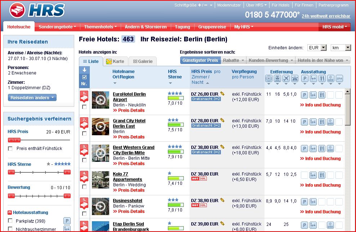Click non-smoking icon for Kolo 77 Appartements
The height and width of the screenshot is (232, 356).
(x=313, y=175)
